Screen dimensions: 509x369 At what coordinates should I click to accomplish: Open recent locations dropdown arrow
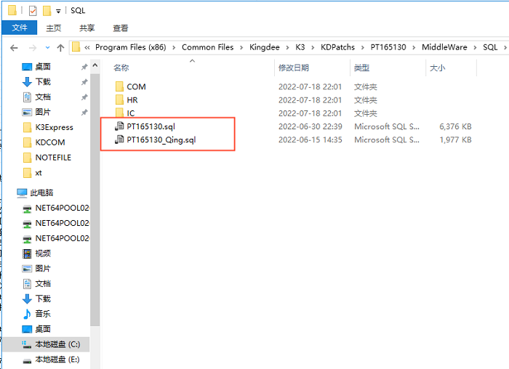point(48,48)
